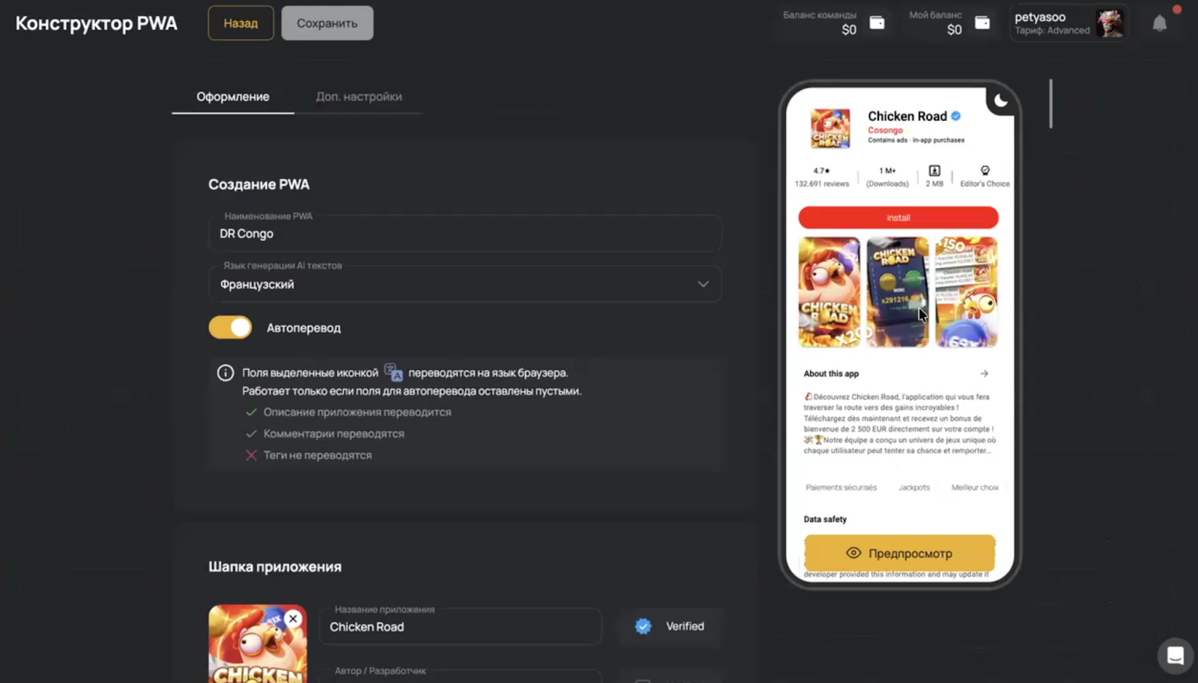Edit the app name field Chicken Road

coord(460,627)
